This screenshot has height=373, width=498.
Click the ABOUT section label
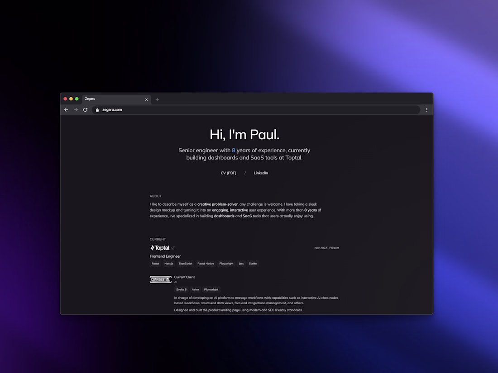(x=156, y=196)
